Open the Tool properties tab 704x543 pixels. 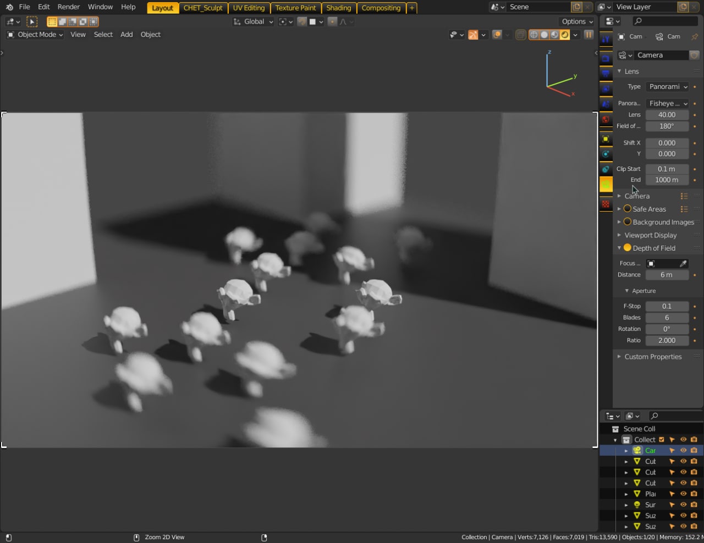(x=606, y=40)
